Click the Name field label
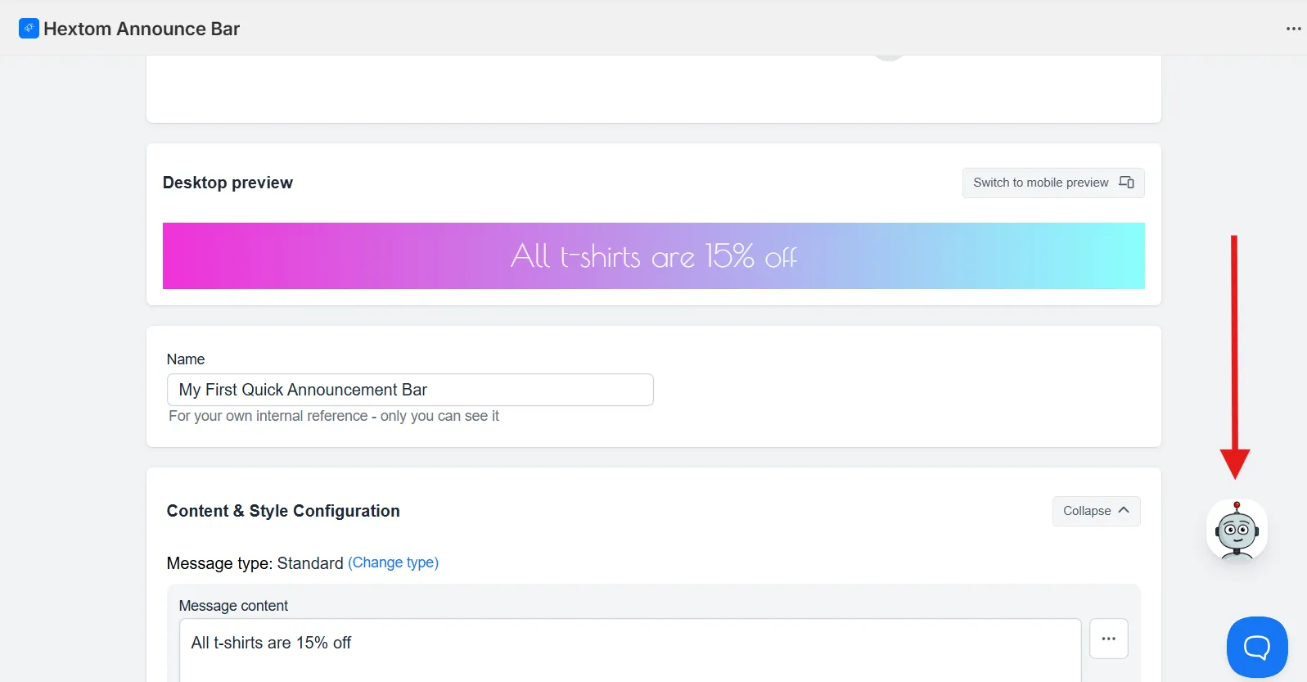1307x682 pixels. tap(186, 359)
